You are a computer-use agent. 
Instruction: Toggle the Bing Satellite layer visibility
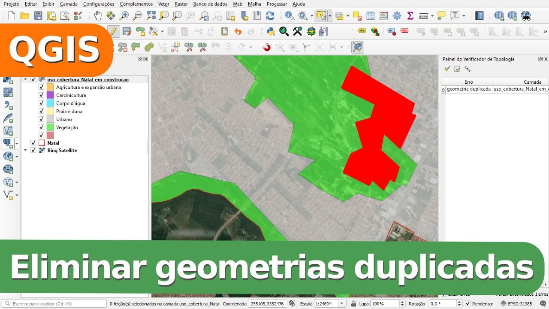(33, 150)
